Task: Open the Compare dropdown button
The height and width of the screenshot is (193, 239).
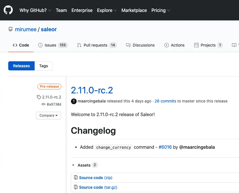Action: tap(49, 116)
